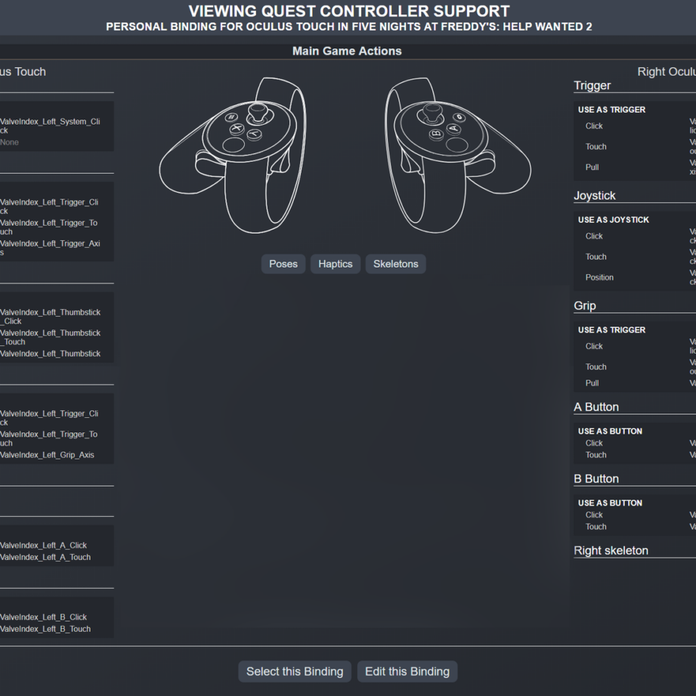Click ValveIndex_Left_Thumbstick_Click binding
Screen dimensions: 696x696
tap(50, 317)
